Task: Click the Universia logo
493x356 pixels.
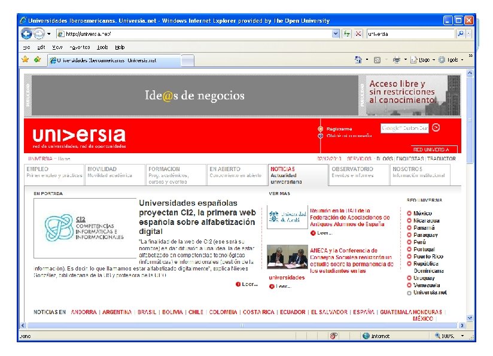Action: point(79,138)
